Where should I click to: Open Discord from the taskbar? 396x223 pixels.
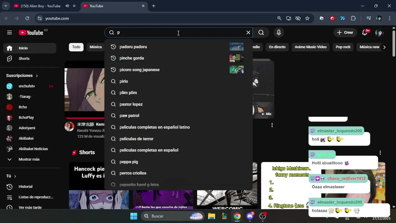click(250, 216)
